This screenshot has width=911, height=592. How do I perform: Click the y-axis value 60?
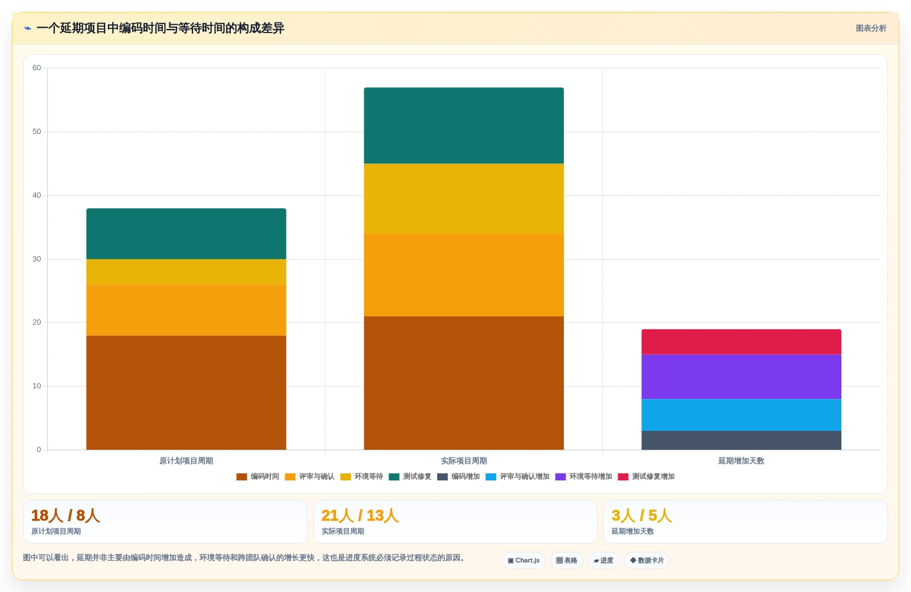pyautogui.click(x=37, y=68)
